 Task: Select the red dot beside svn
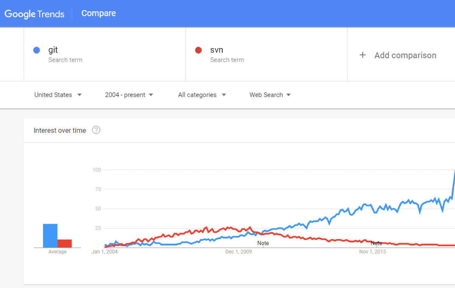(x=198, y=50)
